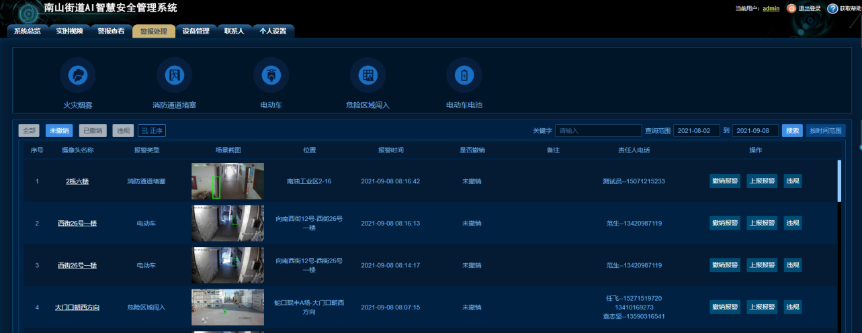Choose the 电动车 electric bike icon
The image size is (862, 333).
point(271,75)
